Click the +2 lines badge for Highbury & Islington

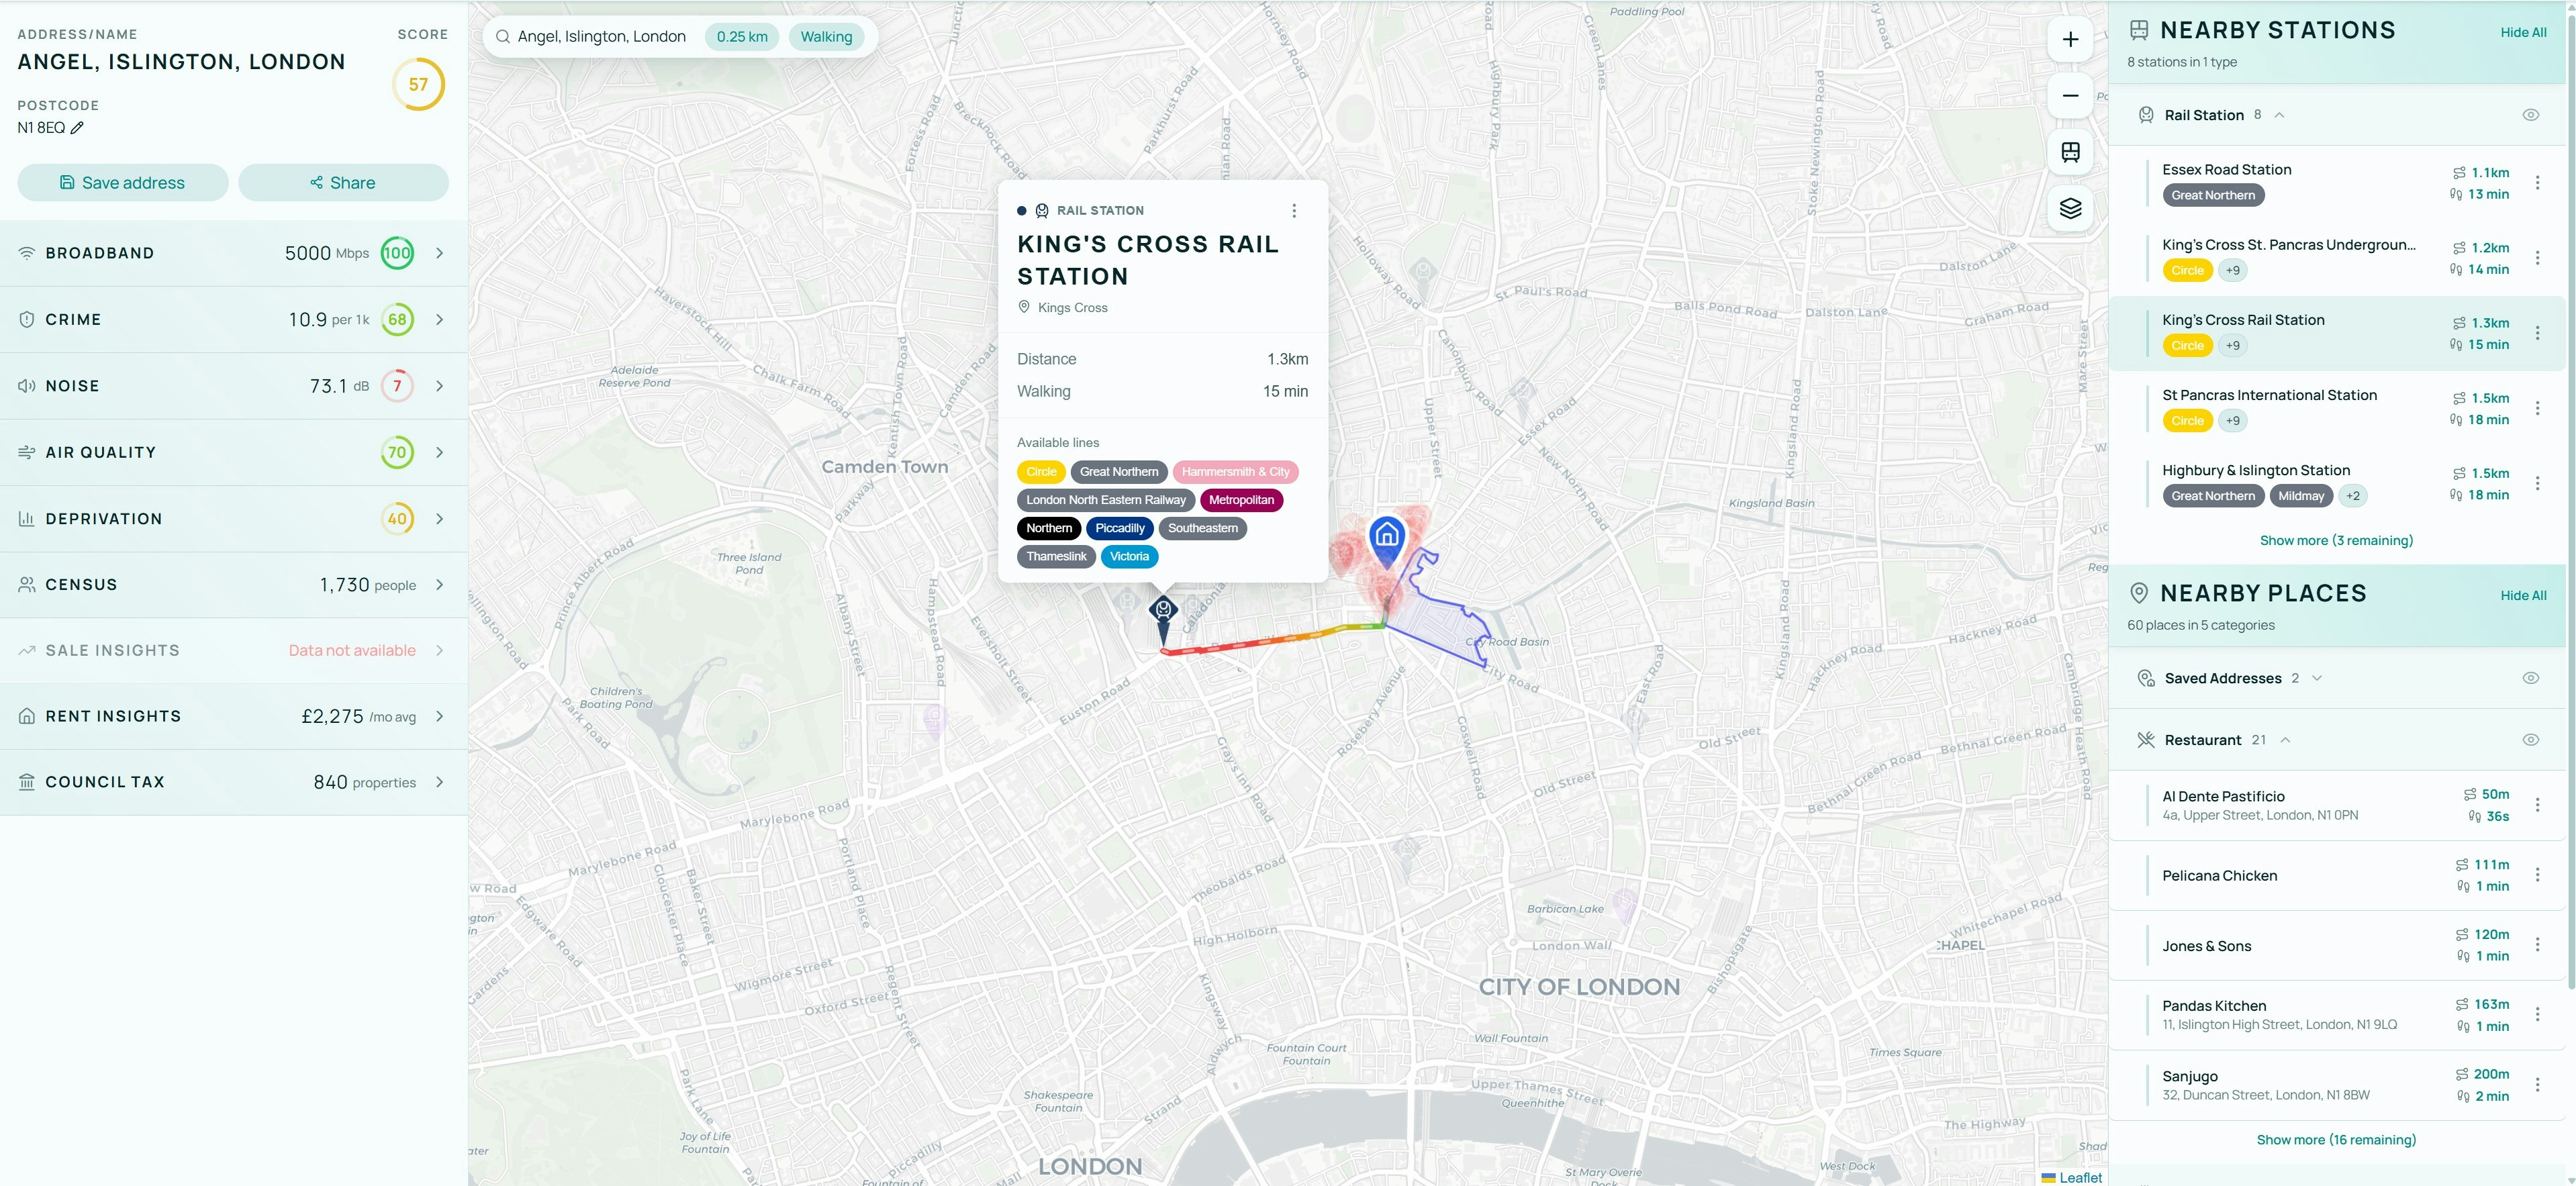click(x=2353, y=496)
